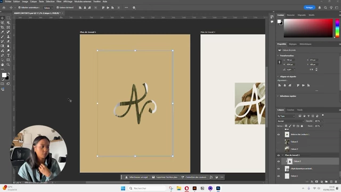Open the layer filter Type dropdown

[286, 116]
